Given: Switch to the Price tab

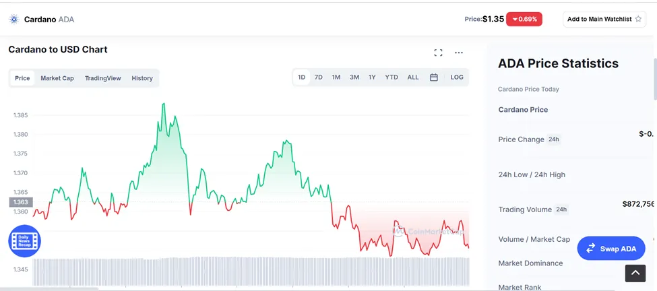Looking at the screenshot, I should [x=22, y=78].
